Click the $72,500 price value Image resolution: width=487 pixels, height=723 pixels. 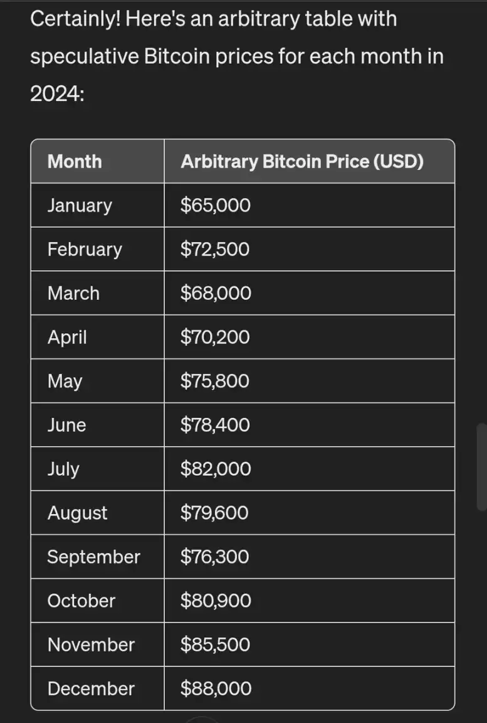(x=215, y=249)
